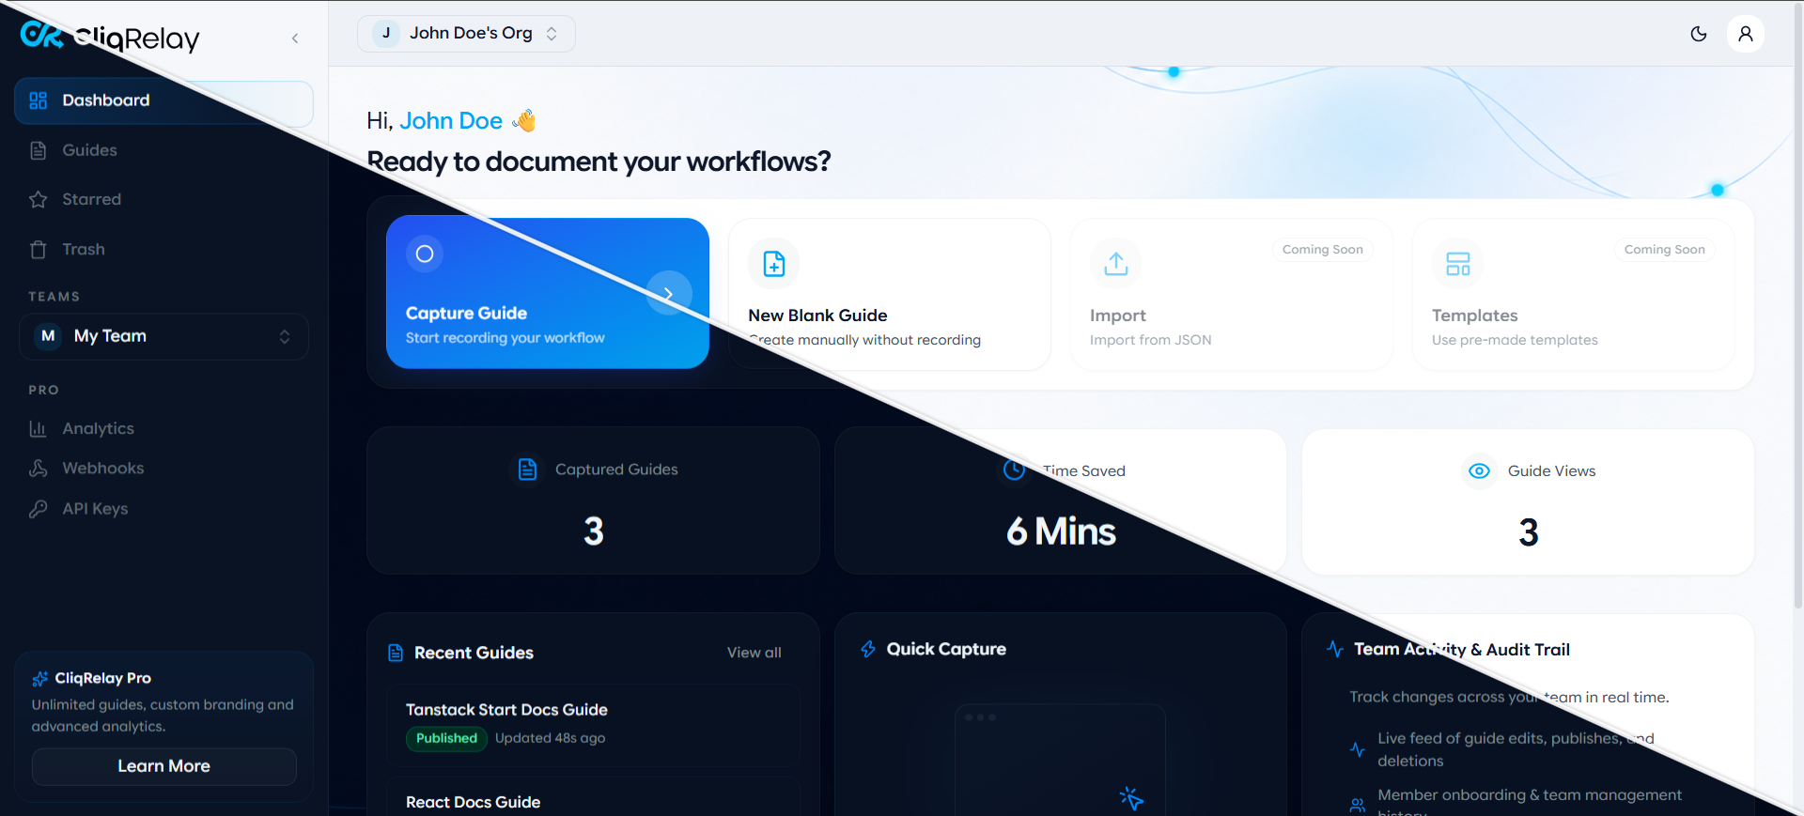The image size is (1804, 816).
Task: Click the Quick Capture lightning icon
Action: [868, 649]
